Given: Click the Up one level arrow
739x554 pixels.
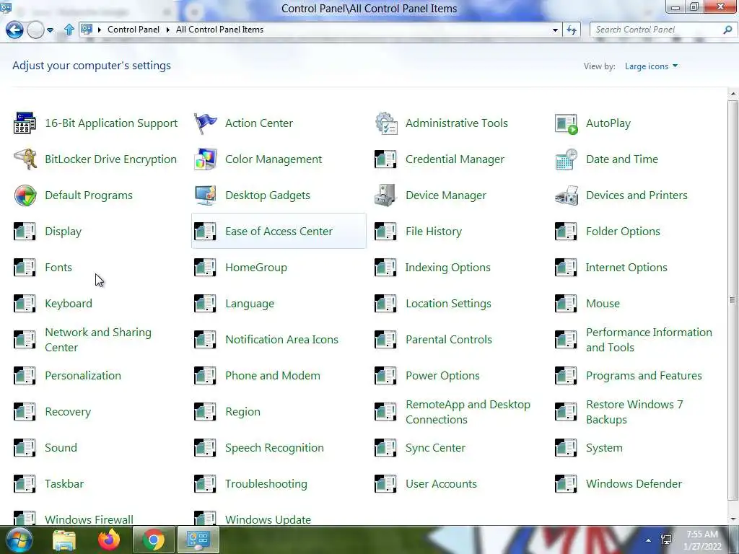Looking at the screenshot, I should (69, 30).
